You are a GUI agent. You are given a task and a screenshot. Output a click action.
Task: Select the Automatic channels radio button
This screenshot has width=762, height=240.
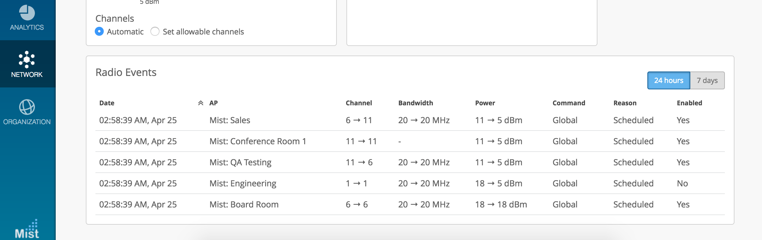(x=99, y=32)
